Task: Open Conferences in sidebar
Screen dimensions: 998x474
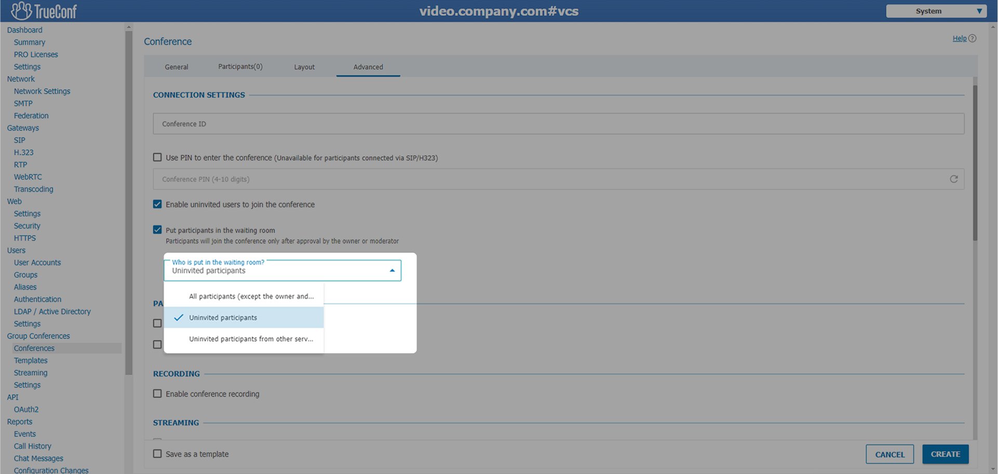Action: coord(34,348)
